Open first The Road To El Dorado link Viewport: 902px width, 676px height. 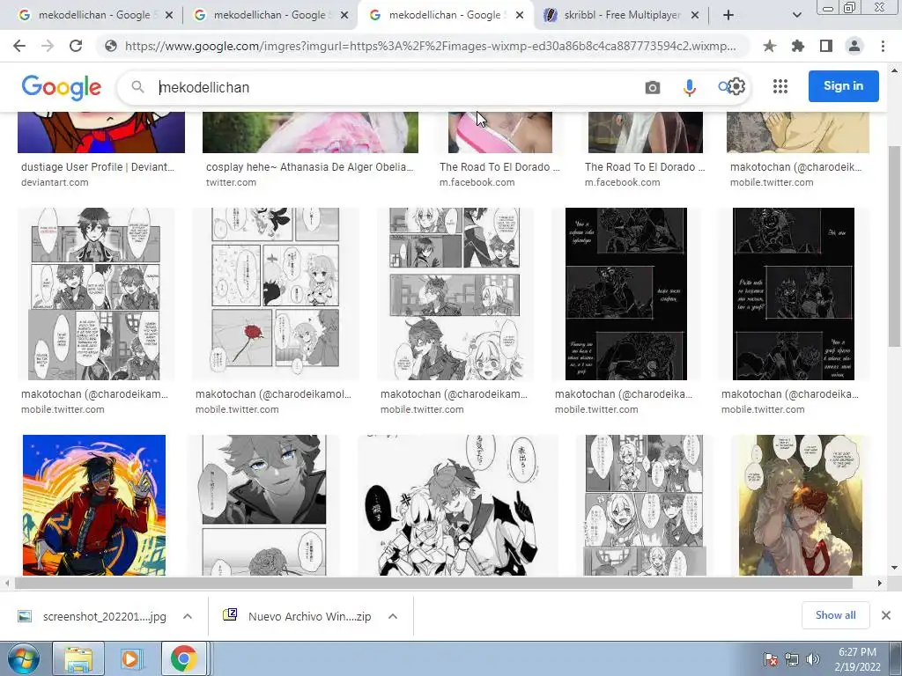(x=499, y=166)
